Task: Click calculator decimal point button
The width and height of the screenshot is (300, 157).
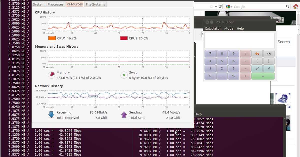Action: point(222,76)
